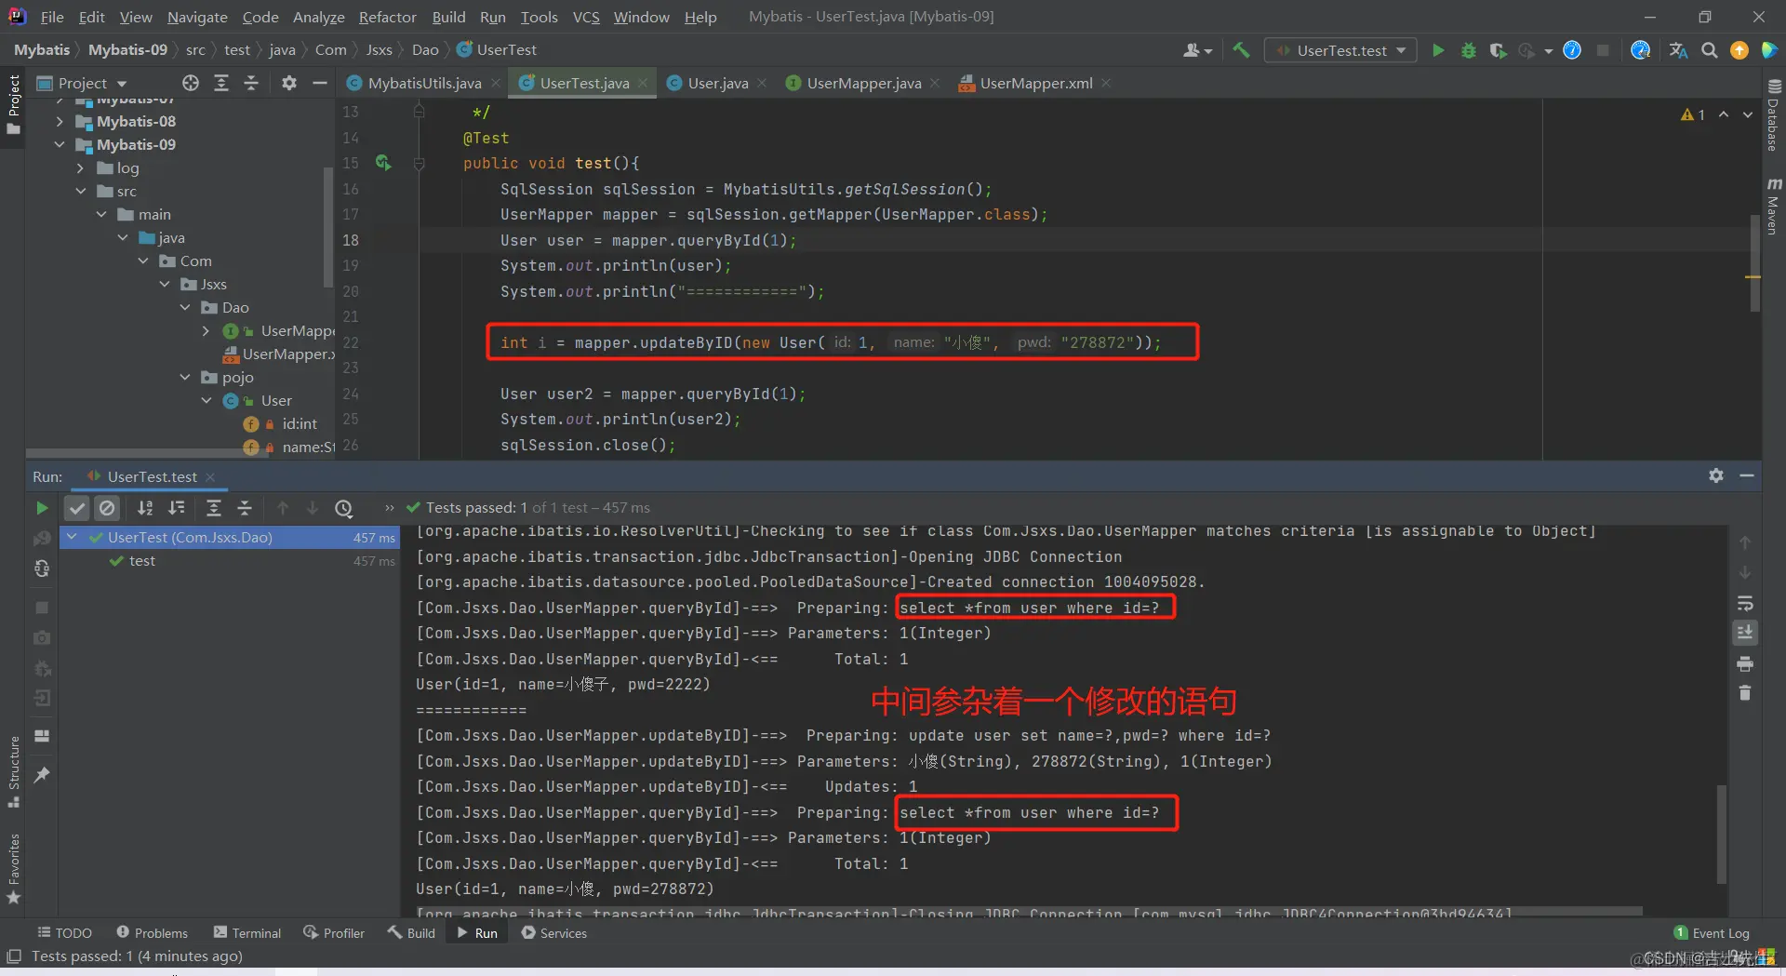
Task: Expand the log folder
Action: click(x=81, y=168)
